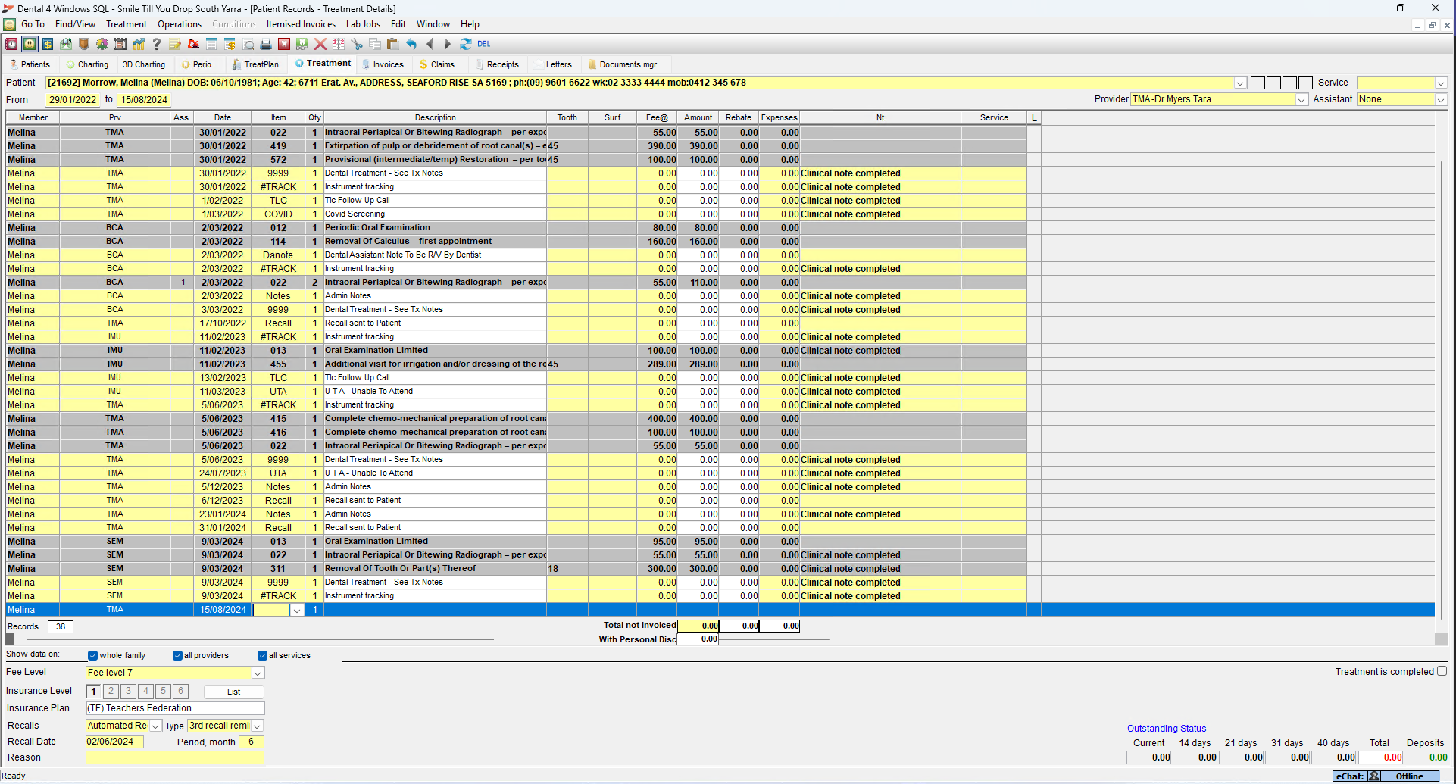Uncheck the whole family checkbox

pos(92,656)
